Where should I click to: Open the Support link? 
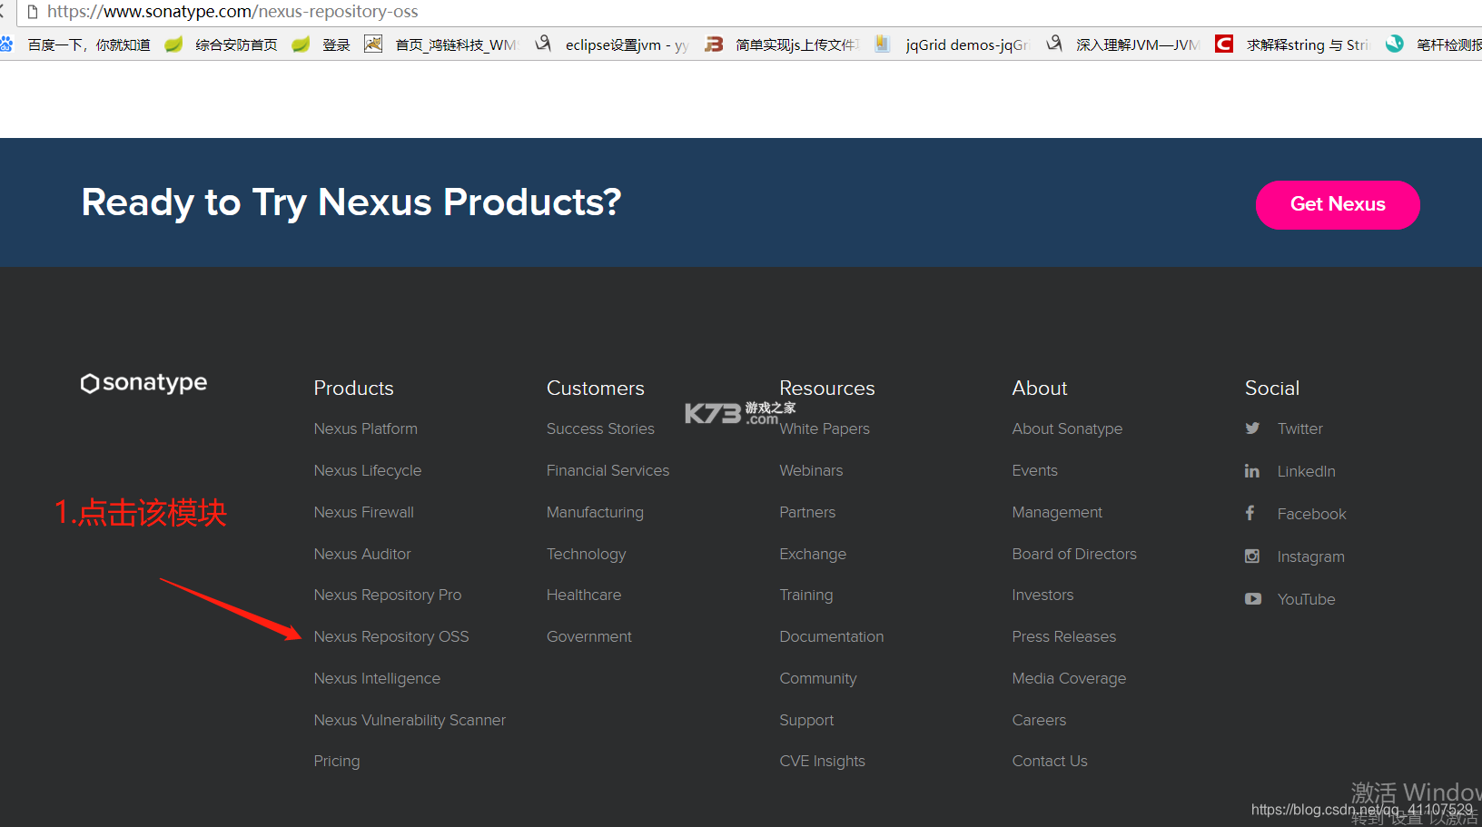point(806,720)
